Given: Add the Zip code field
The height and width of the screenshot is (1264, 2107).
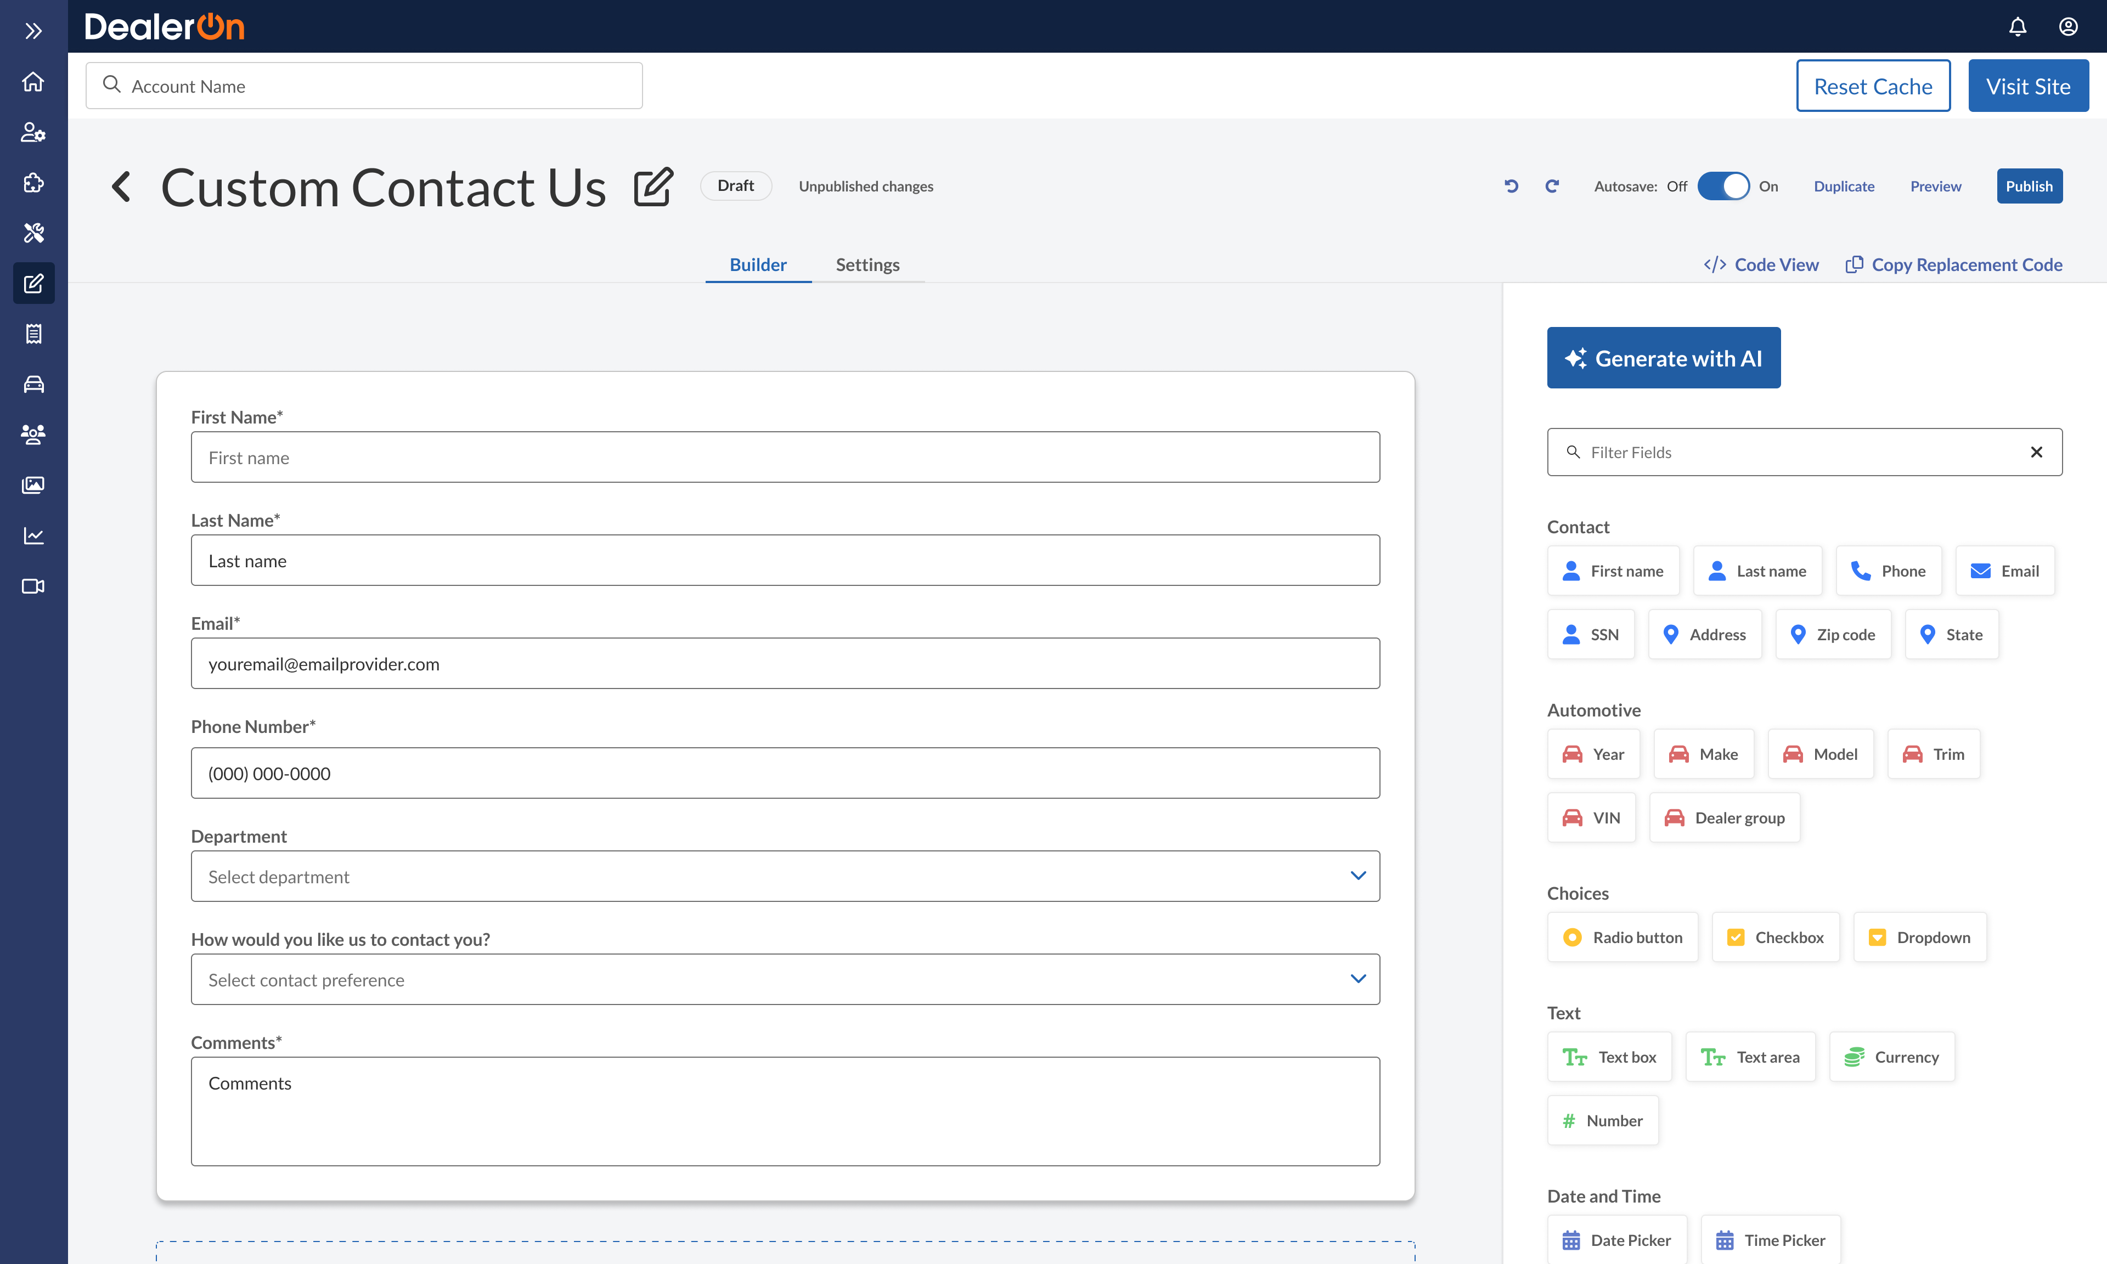Looking at the screenshot, I should pyautogui.click(x=1833, y=635).
